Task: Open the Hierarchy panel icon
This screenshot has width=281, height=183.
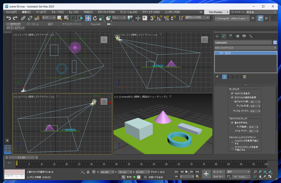Action: pyautogui.click(x=231, y=36)
